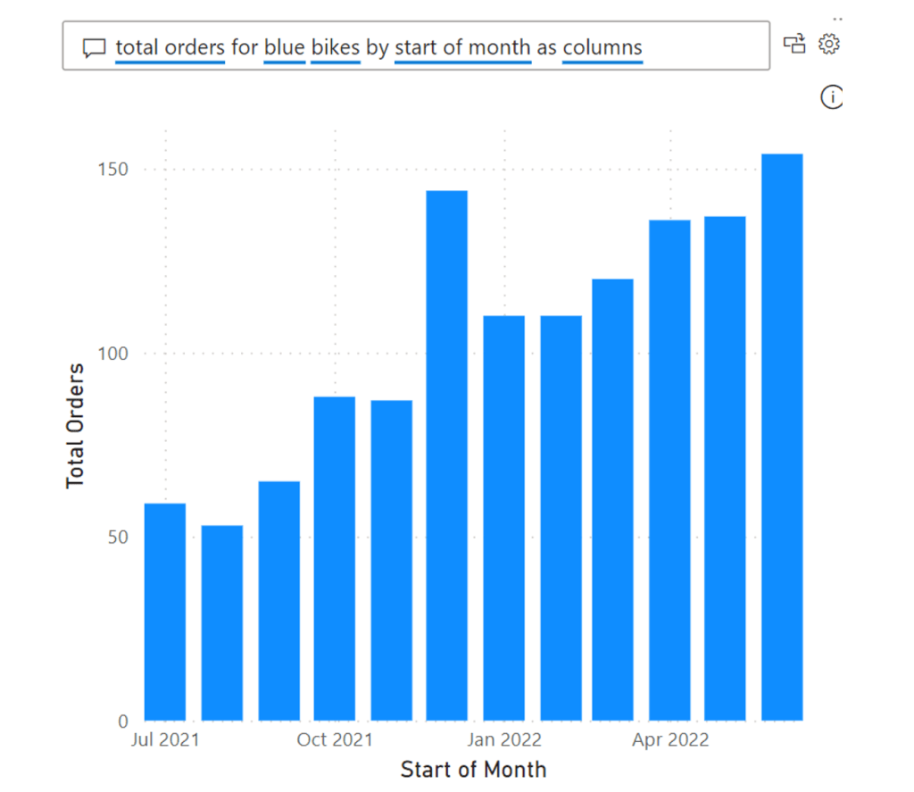Click the Oct 2021 axis label

(x=335, y=739)
